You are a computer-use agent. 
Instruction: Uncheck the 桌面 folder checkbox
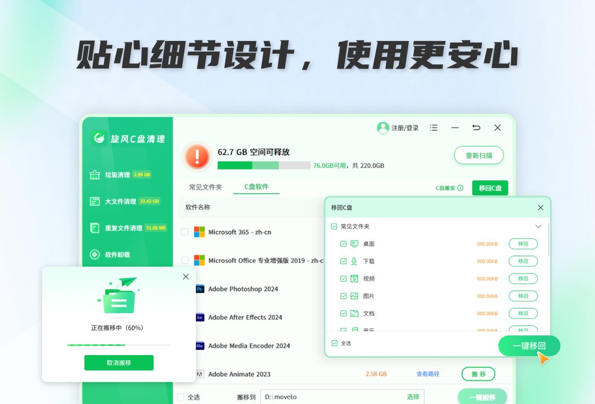point(343,244)
